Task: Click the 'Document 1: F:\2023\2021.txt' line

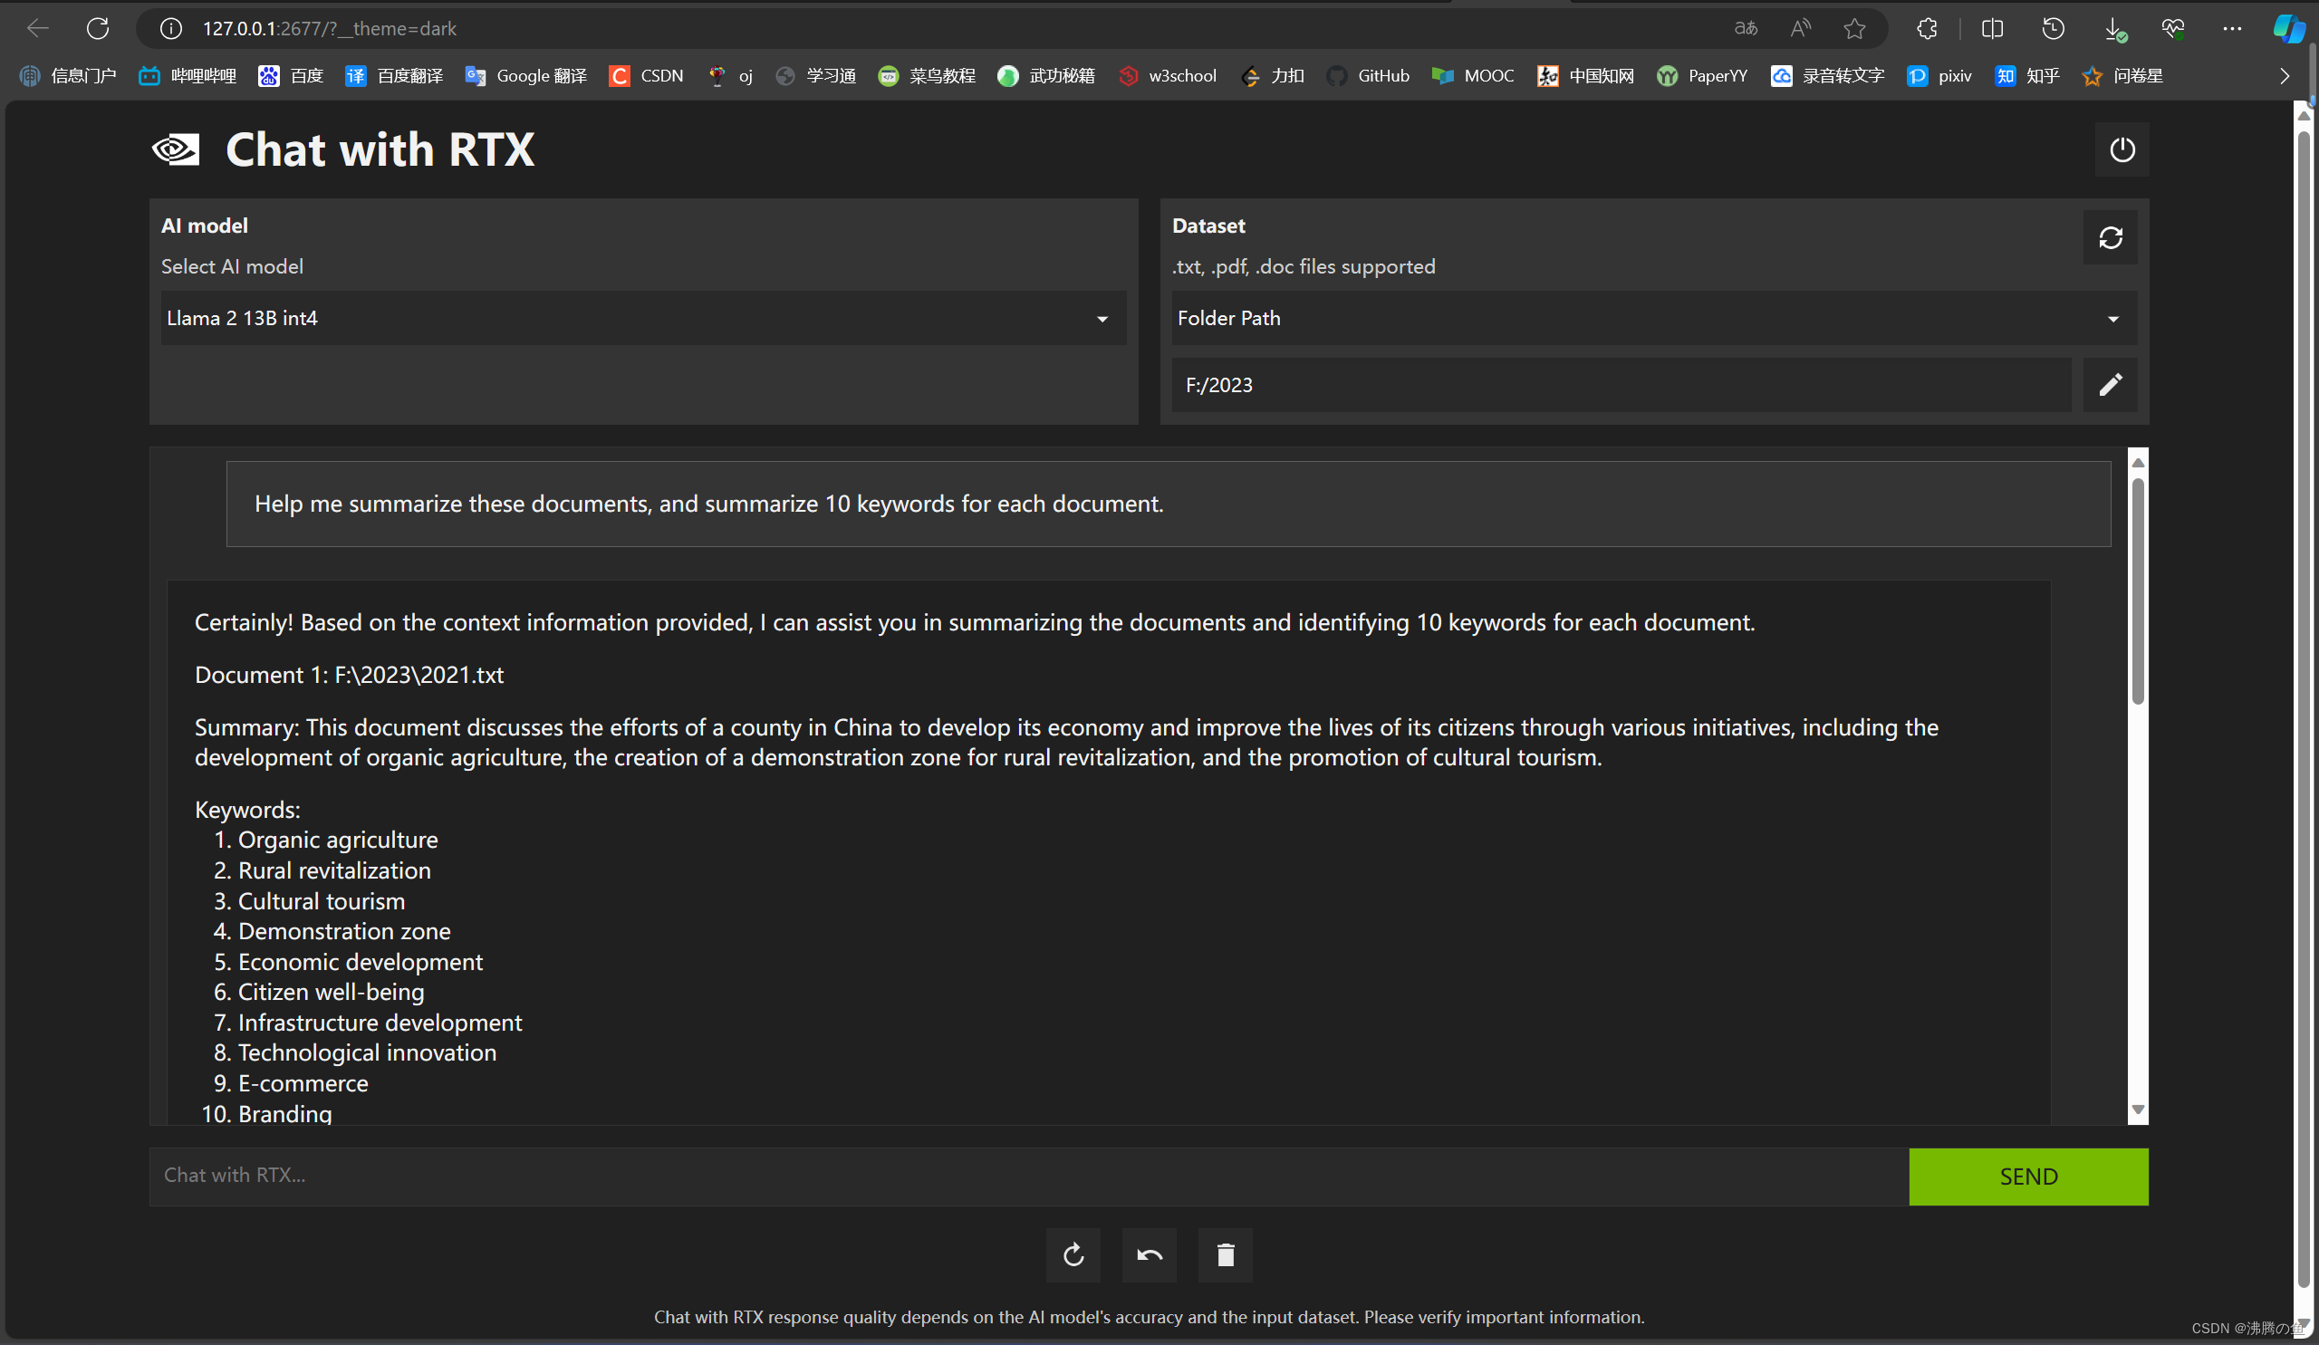Action: pyautogui.click(x=349, y=675)
